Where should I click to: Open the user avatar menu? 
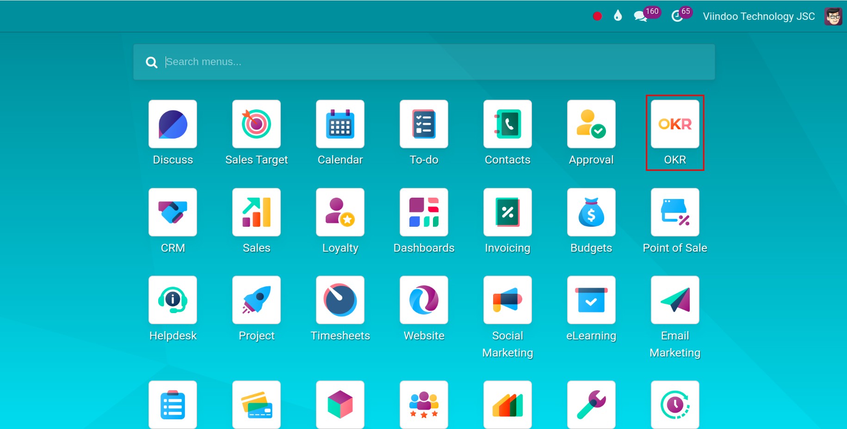833,16
